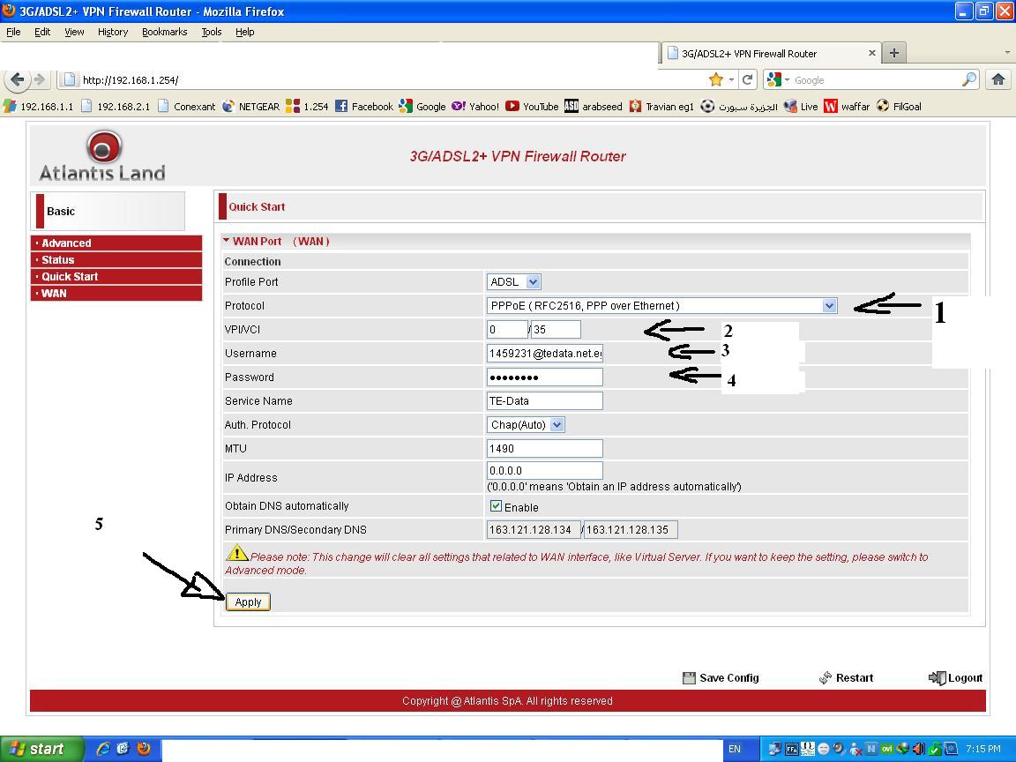This screenshot has height=762, width=1016.
Task: Click the browser URL address bar
Action: point(389,79)
